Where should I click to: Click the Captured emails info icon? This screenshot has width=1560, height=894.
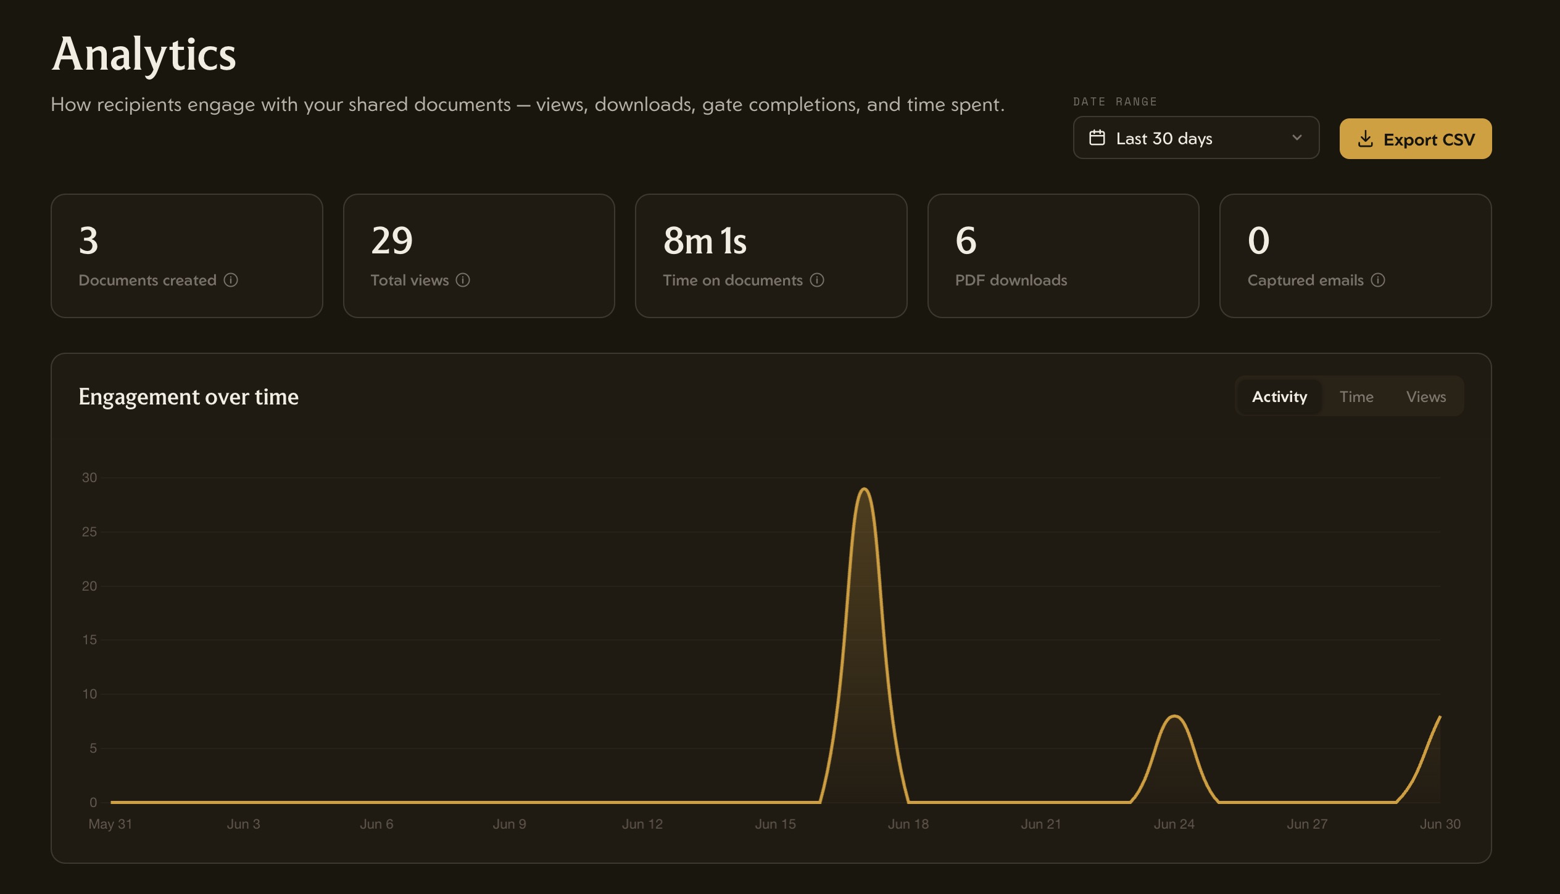[1378, 280]
